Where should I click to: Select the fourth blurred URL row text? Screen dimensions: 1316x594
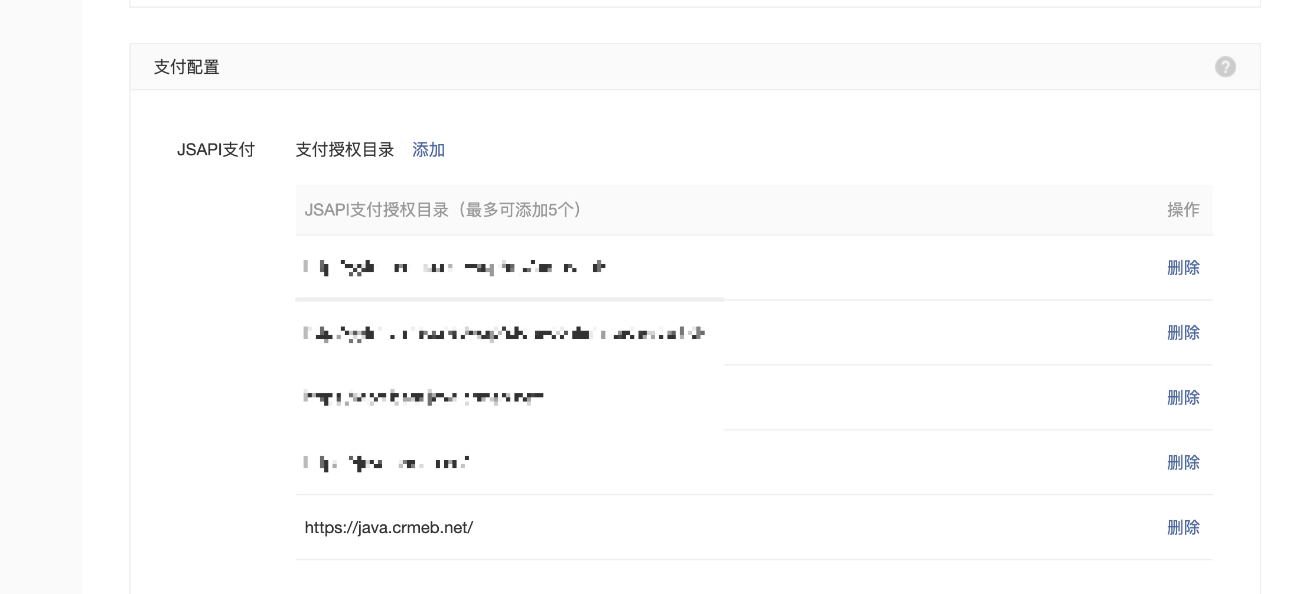[386, 462]
